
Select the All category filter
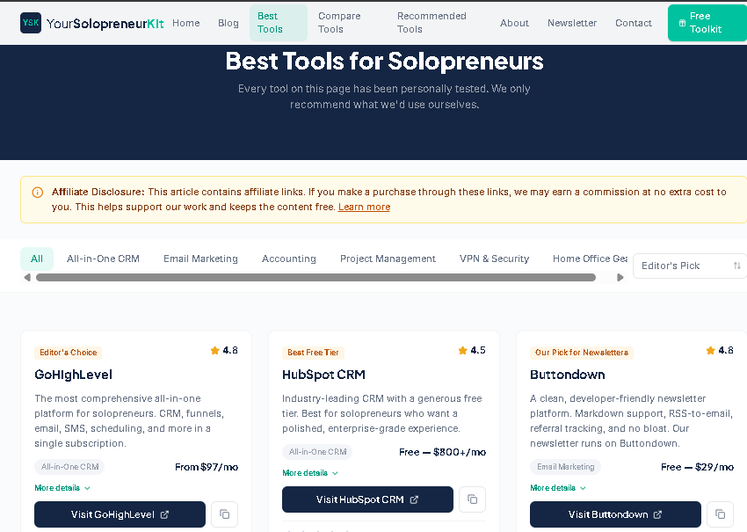tap(36, 259)
